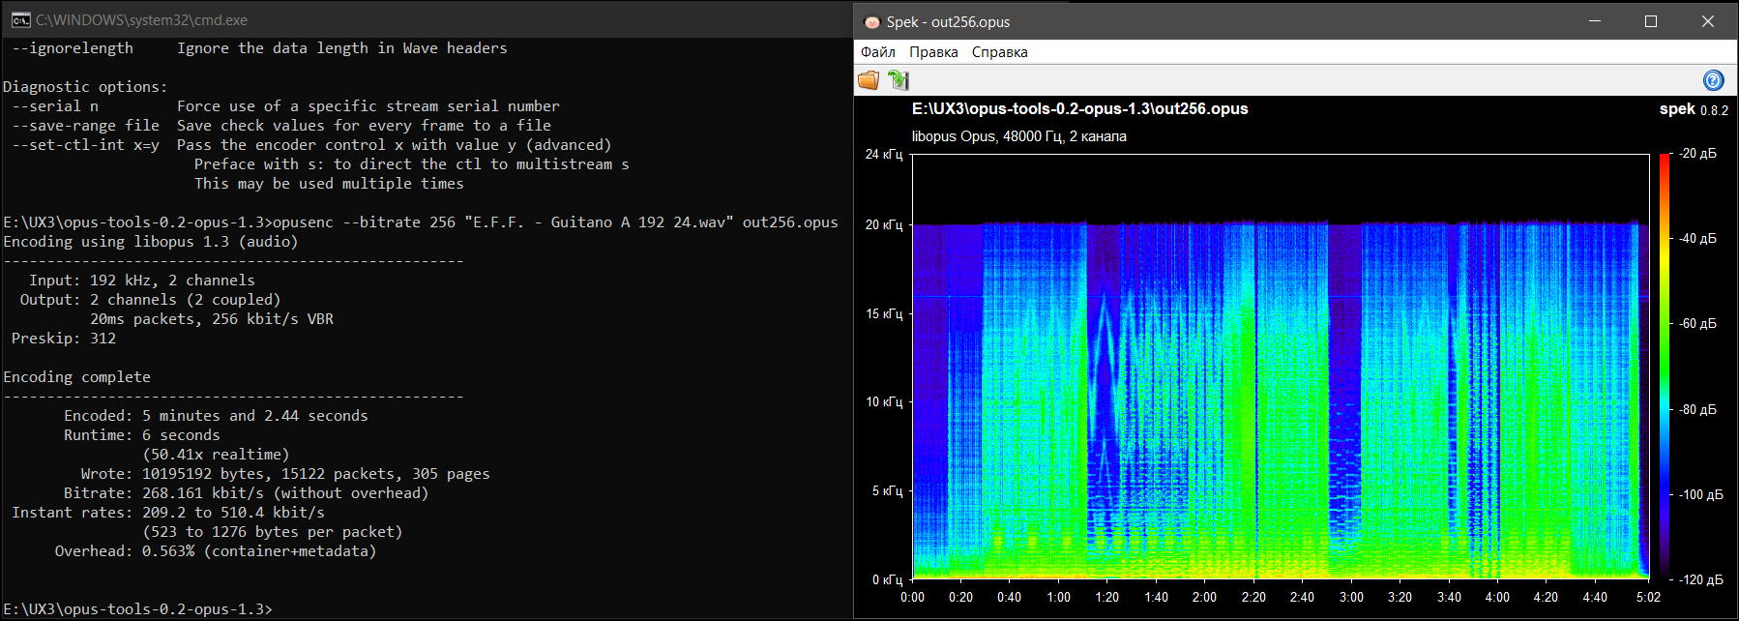Click the 5:02 end time label
Screen dimensions: 1739x621
1648,597
